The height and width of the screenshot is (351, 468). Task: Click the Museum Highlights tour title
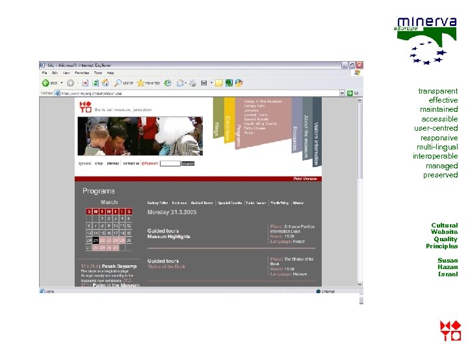168,237
